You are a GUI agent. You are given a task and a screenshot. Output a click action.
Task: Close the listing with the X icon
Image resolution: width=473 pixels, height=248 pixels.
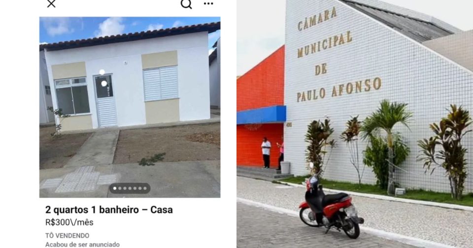point(51,3)
